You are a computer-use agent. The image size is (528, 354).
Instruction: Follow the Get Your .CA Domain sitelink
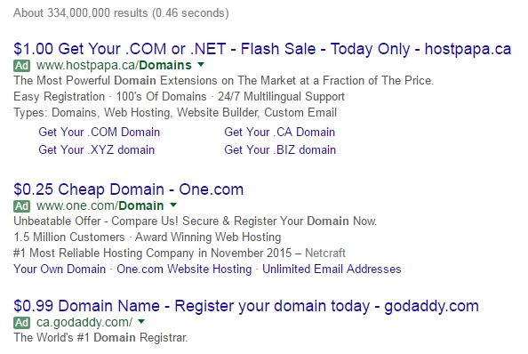(279, 132)
